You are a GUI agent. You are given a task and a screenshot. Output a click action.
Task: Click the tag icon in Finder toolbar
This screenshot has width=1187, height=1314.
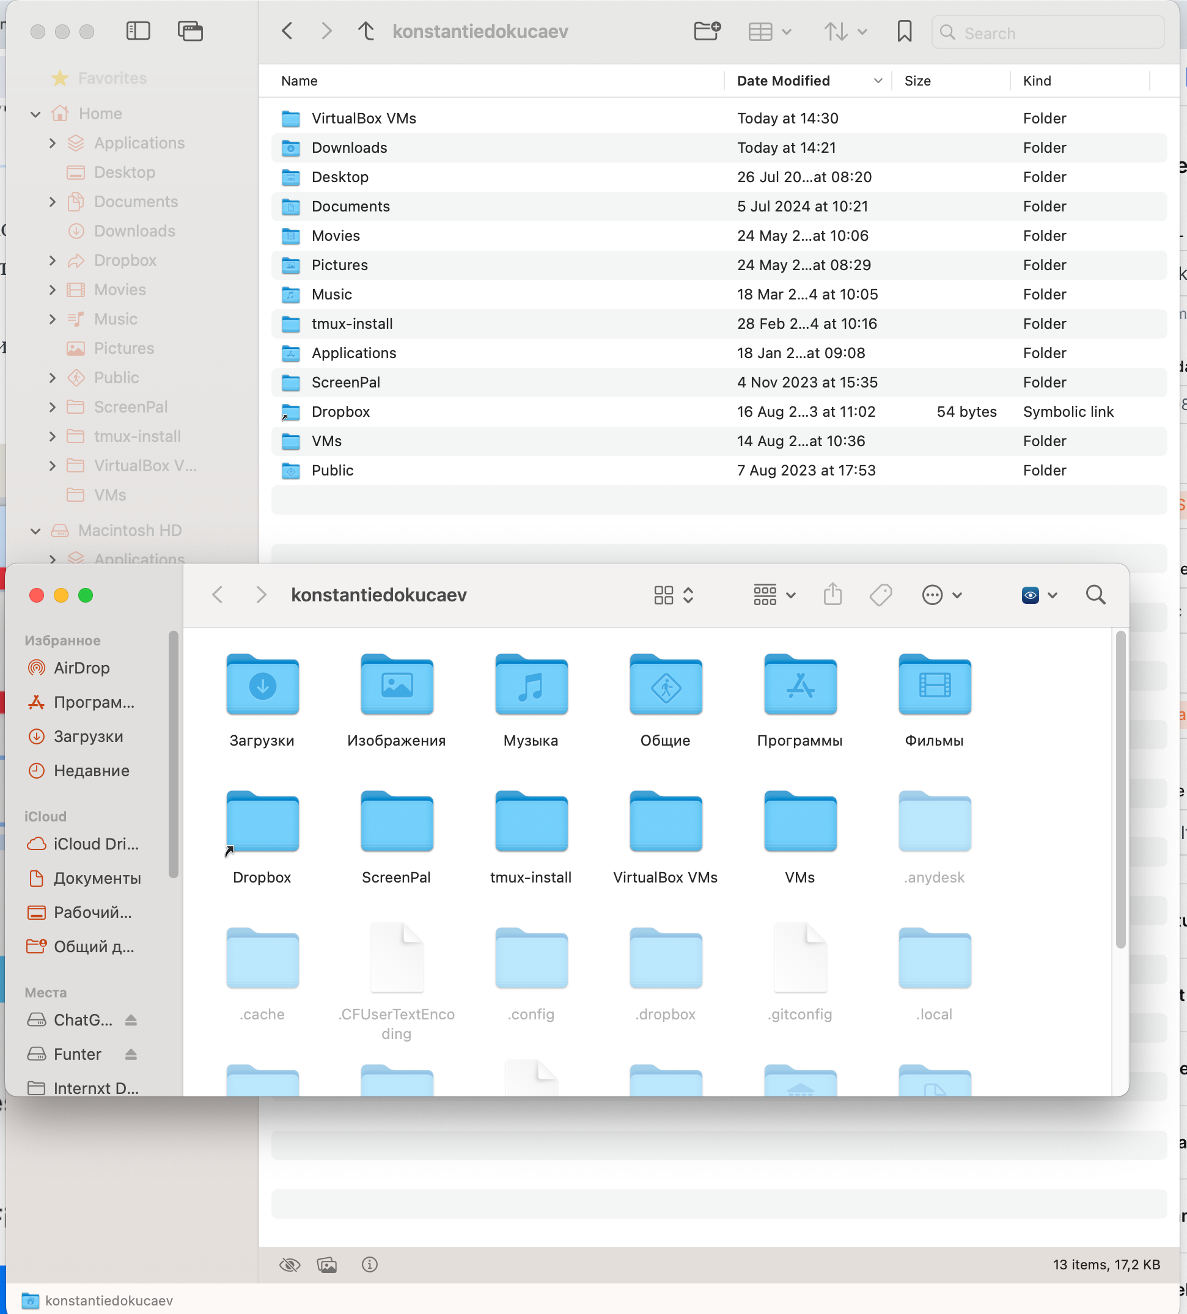[880, 595]
